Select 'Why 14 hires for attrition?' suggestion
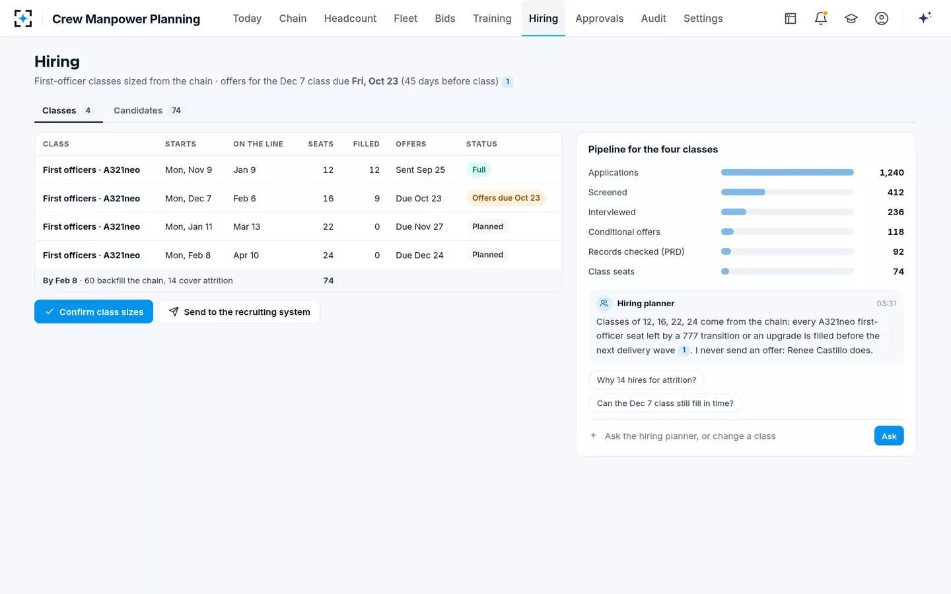 646,380
